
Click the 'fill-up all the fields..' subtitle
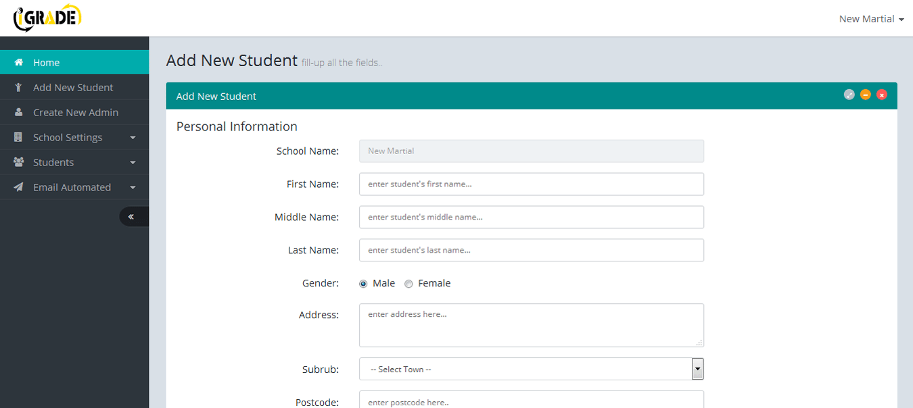[342, 63]
